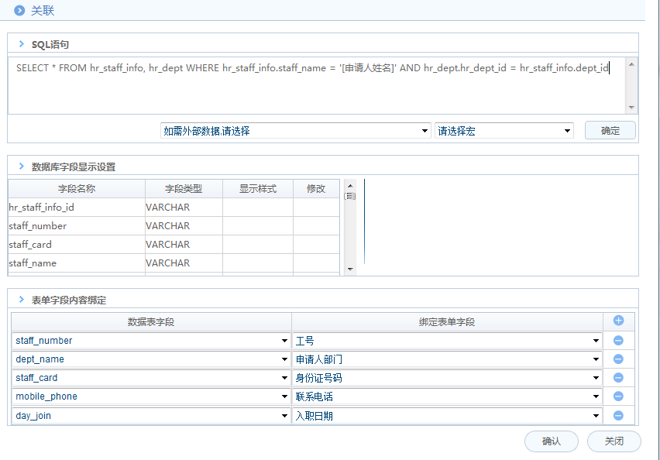Open the 请选择宏 dropdown

coord(567,130)
